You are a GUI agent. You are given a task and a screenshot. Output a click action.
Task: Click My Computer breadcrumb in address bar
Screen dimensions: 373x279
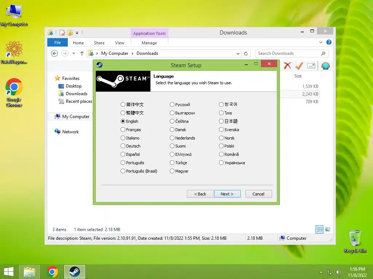[115, 53]
